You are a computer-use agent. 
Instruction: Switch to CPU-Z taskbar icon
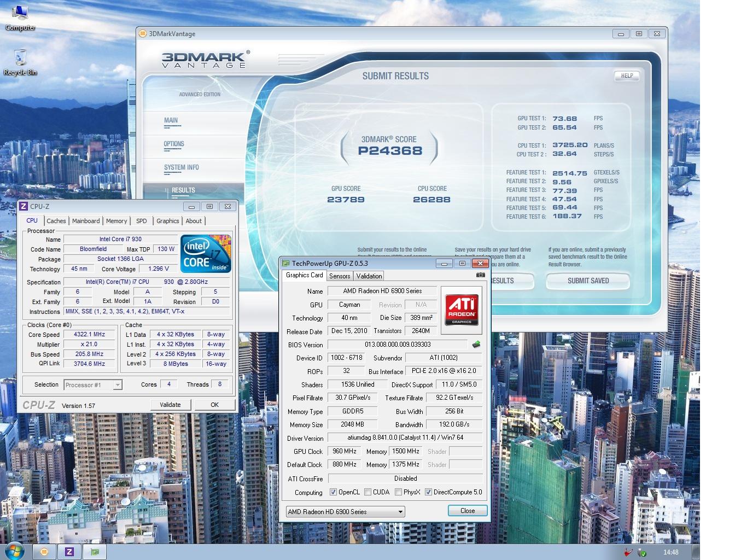coord(69,552)
